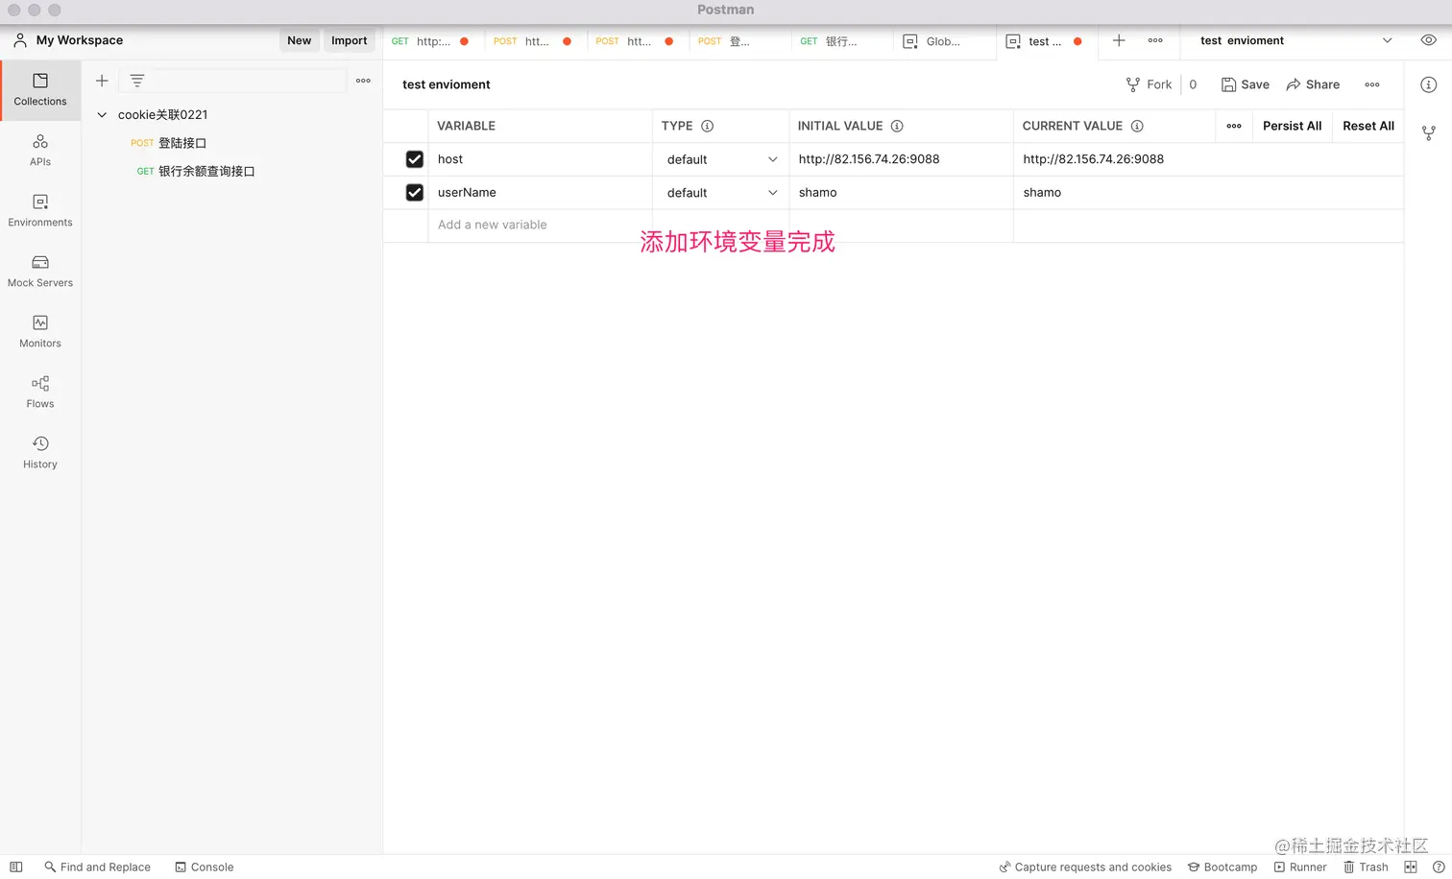The height and width of the screenshot is (879, 1452).
Task: Open the test envioment environment selector
Action: click(1295, 40)
